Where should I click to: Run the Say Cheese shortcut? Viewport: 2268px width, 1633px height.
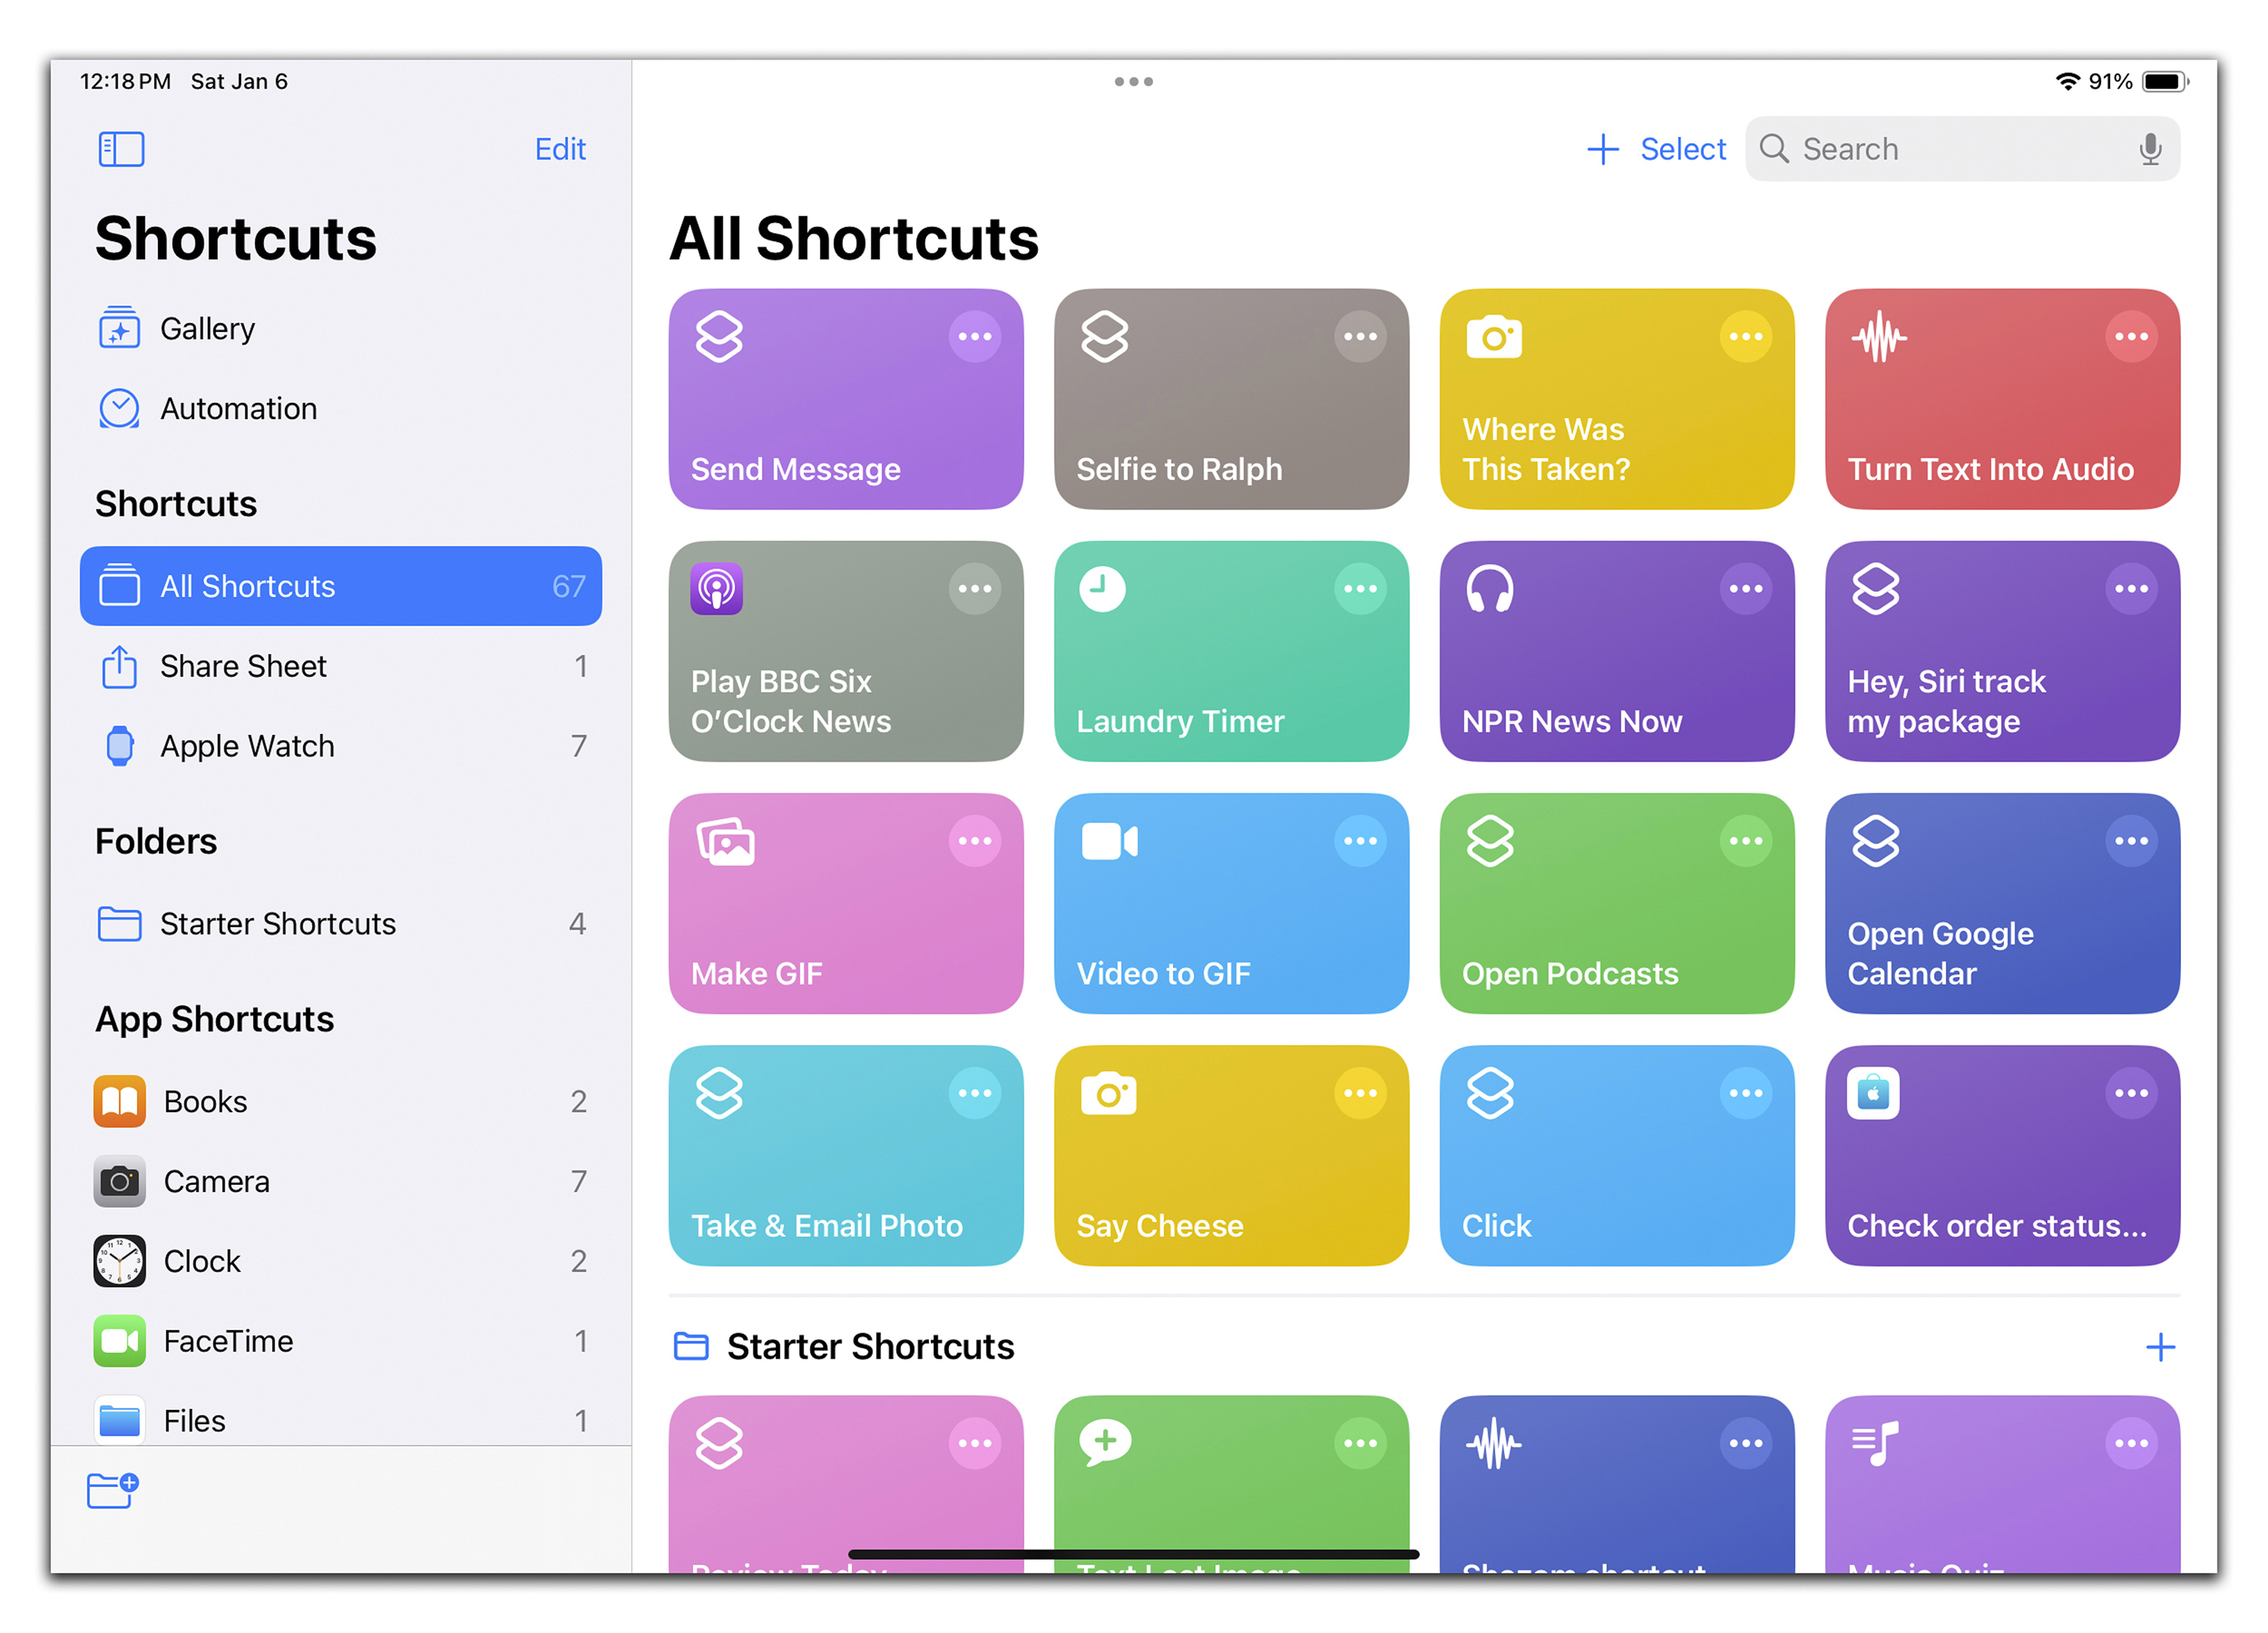(1231, 1156)
